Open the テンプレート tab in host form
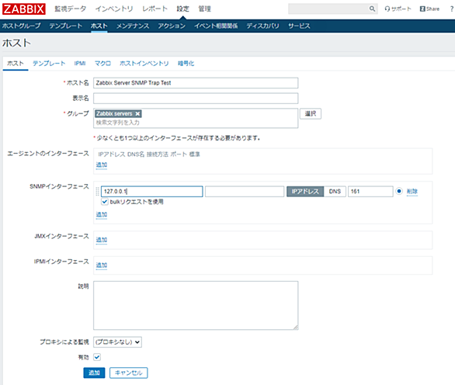 (x=49, y=63)
